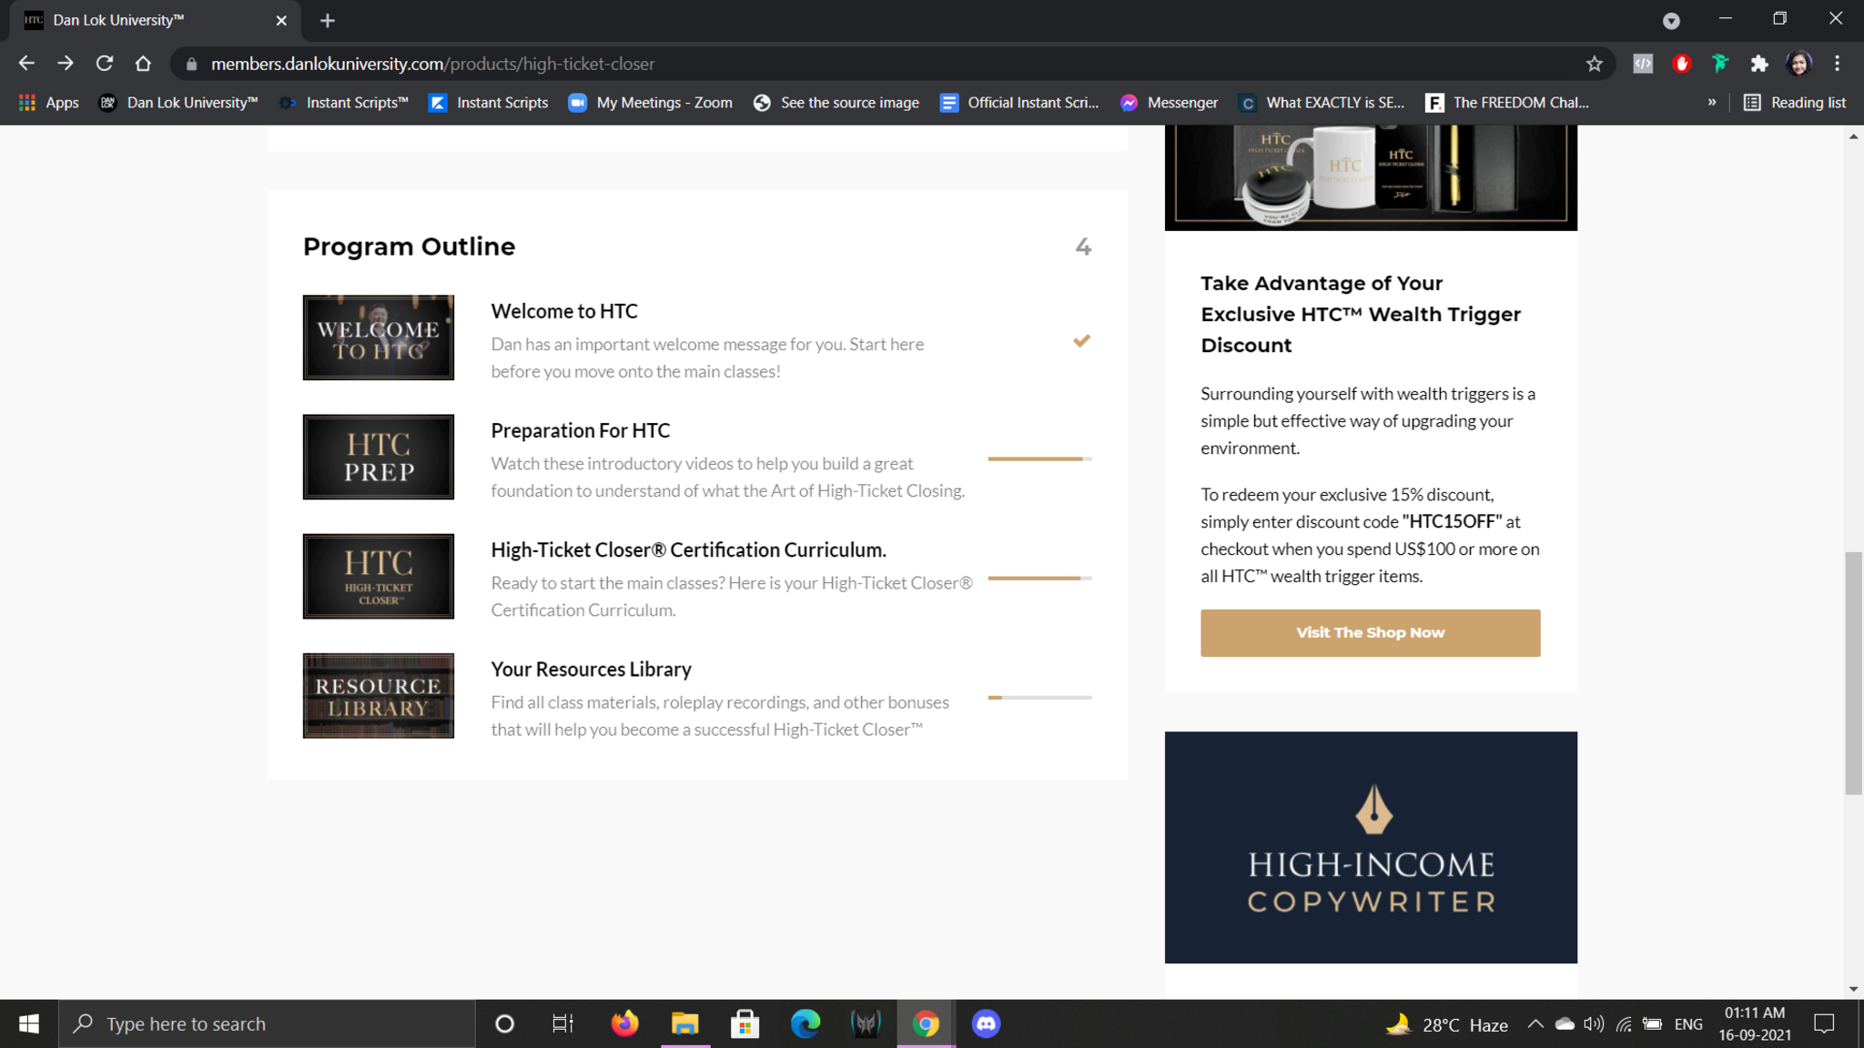The image size is (1864, 1048).
Task: Click the Visit The Shop Now button
Action: (1370, 632)
